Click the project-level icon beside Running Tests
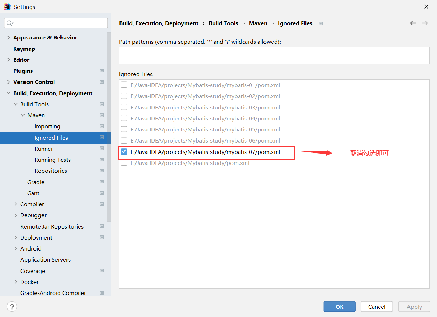The width and height of the screenshot is (437, 317). 102,160
